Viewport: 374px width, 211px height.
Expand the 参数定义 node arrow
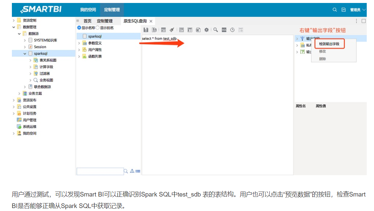tap(79, 43)
